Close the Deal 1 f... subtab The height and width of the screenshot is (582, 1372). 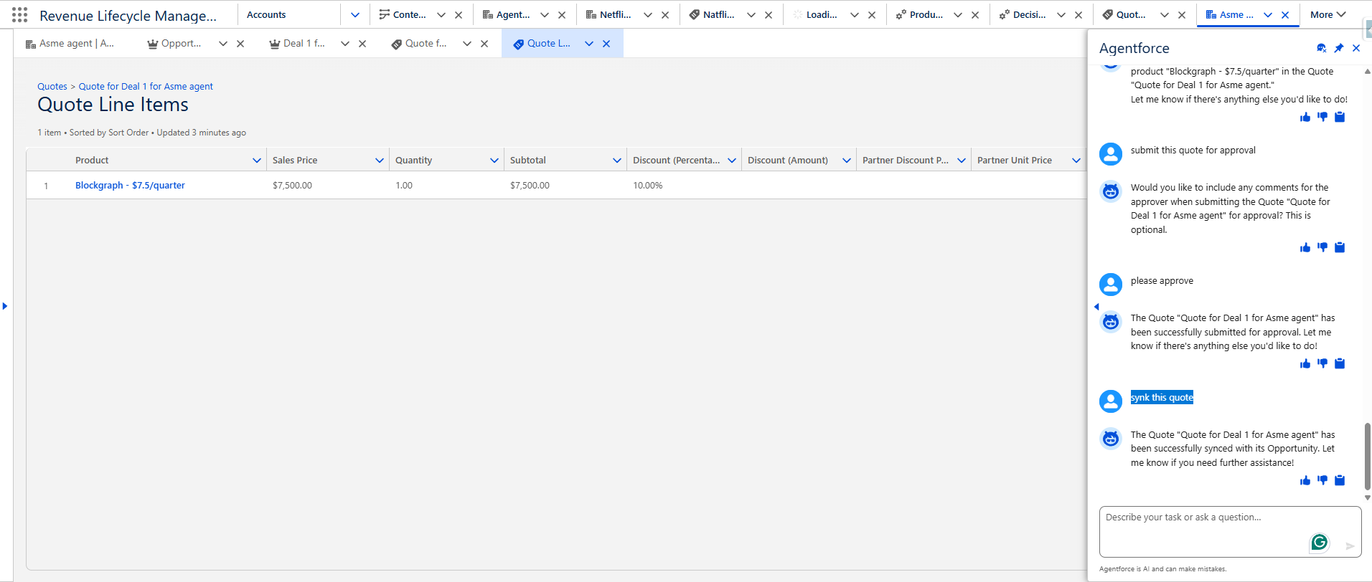coord(362,44)
